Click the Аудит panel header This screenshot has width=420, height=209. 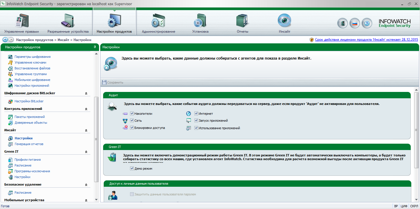pyautogui.click(x=257, y=95)
